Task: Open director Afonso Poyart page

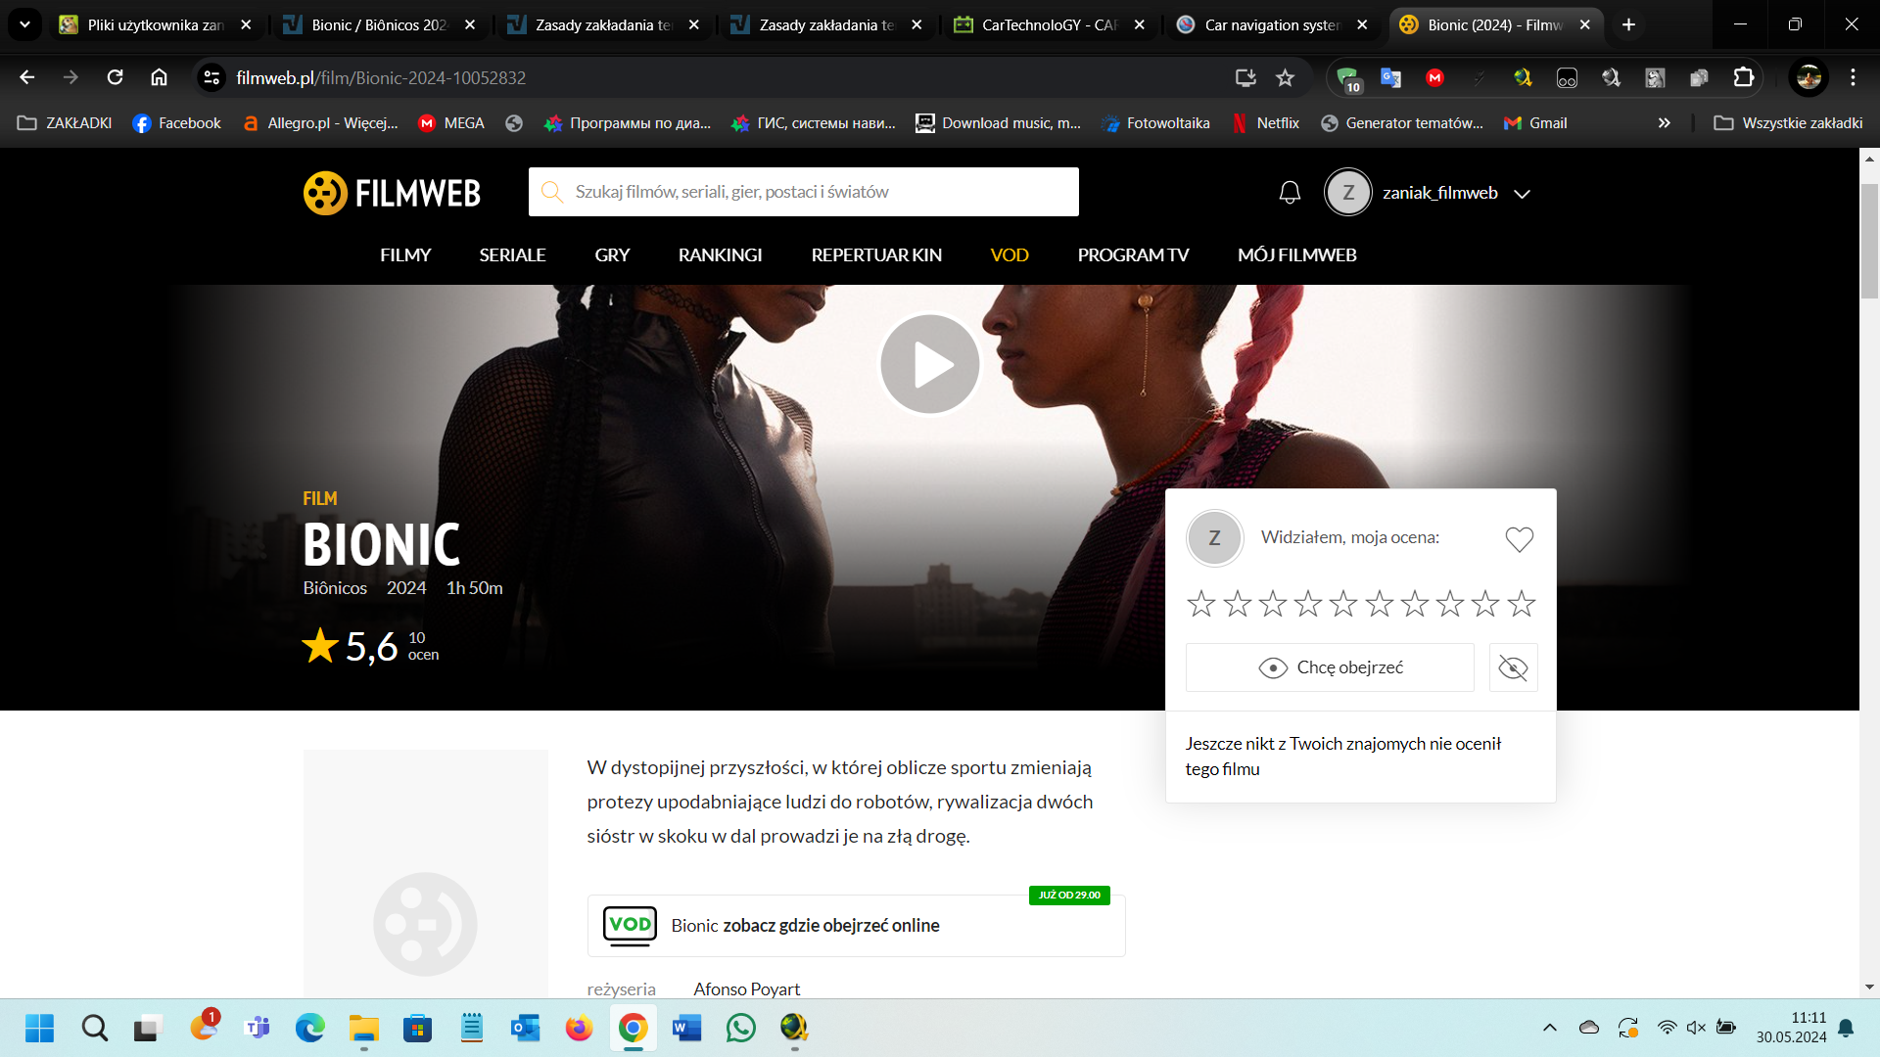Action: 746,988
